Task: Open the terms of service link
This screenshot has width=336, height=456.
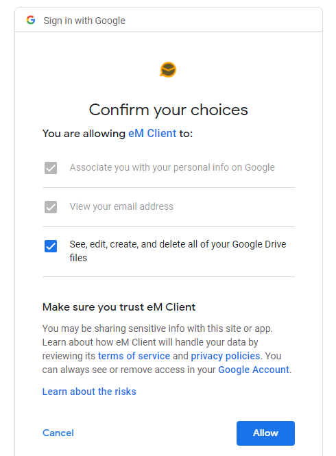Action: [x=134, y=356]
